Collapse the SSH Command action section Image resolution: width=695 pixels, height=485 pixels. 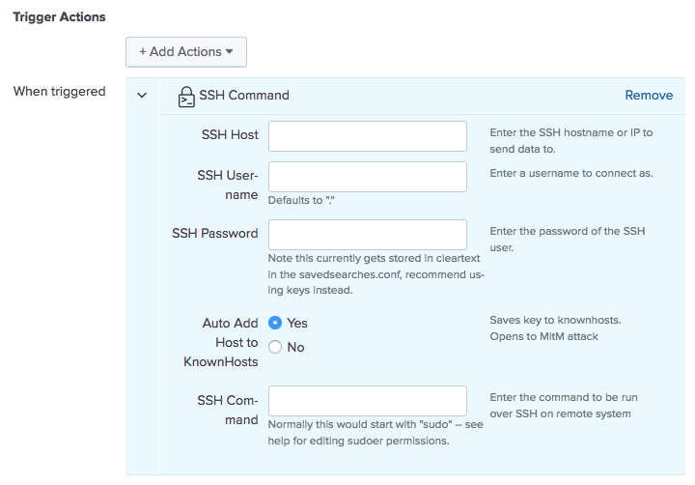[143, 96]
